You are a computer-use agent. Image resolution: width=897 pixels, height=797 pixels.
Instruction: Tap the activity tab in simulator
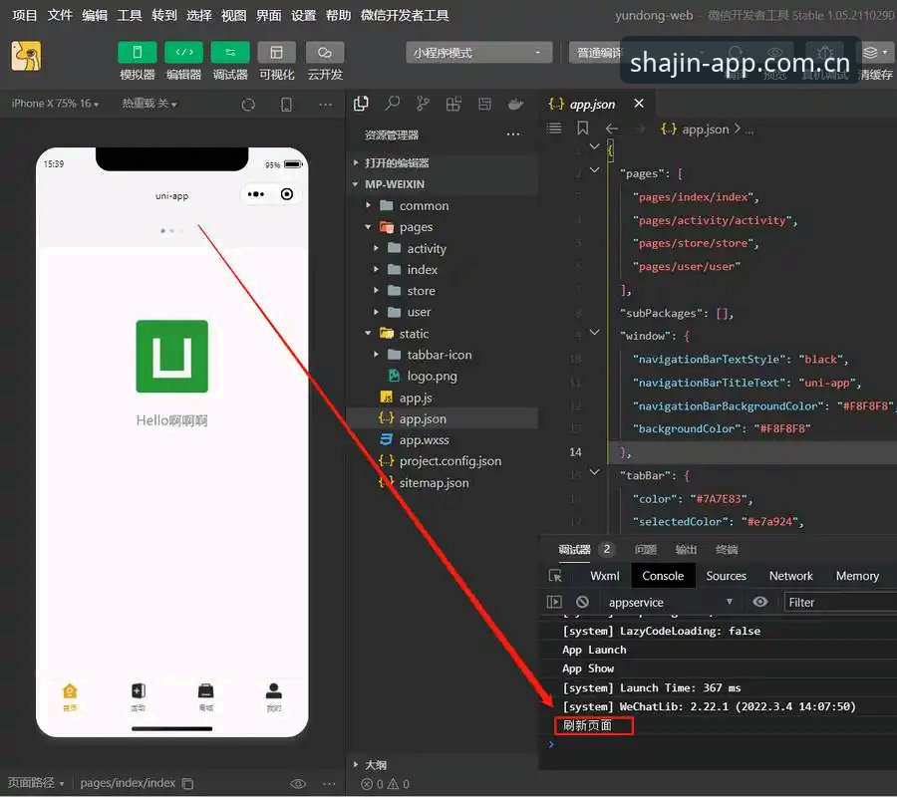pos(139,697)
